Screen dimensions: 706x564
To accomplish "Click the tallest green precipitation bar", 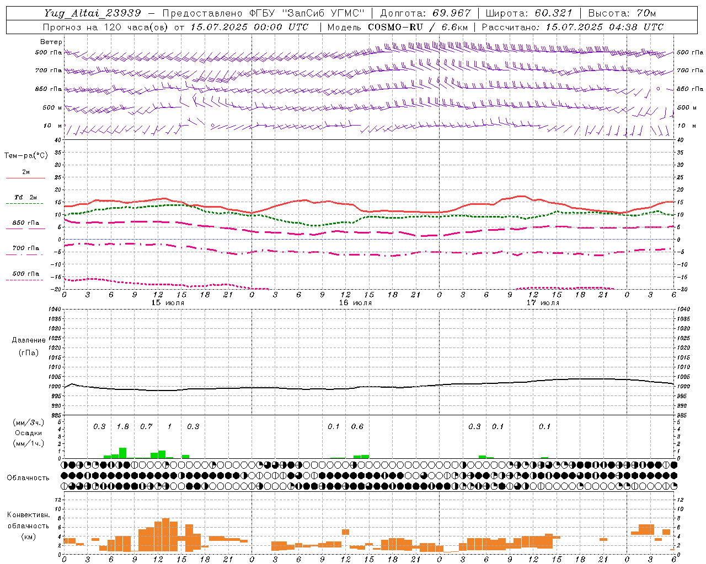I will coord(122,453).
